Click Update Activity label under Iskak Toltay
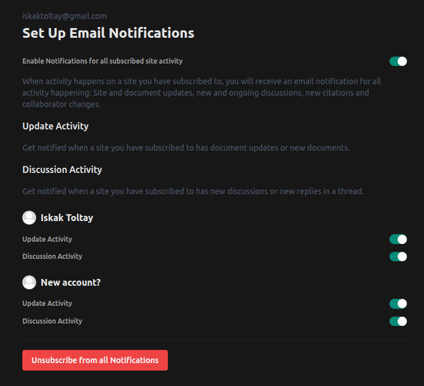Image resolution: width=424 pixels, height=386 pixels. pos(47,239)
